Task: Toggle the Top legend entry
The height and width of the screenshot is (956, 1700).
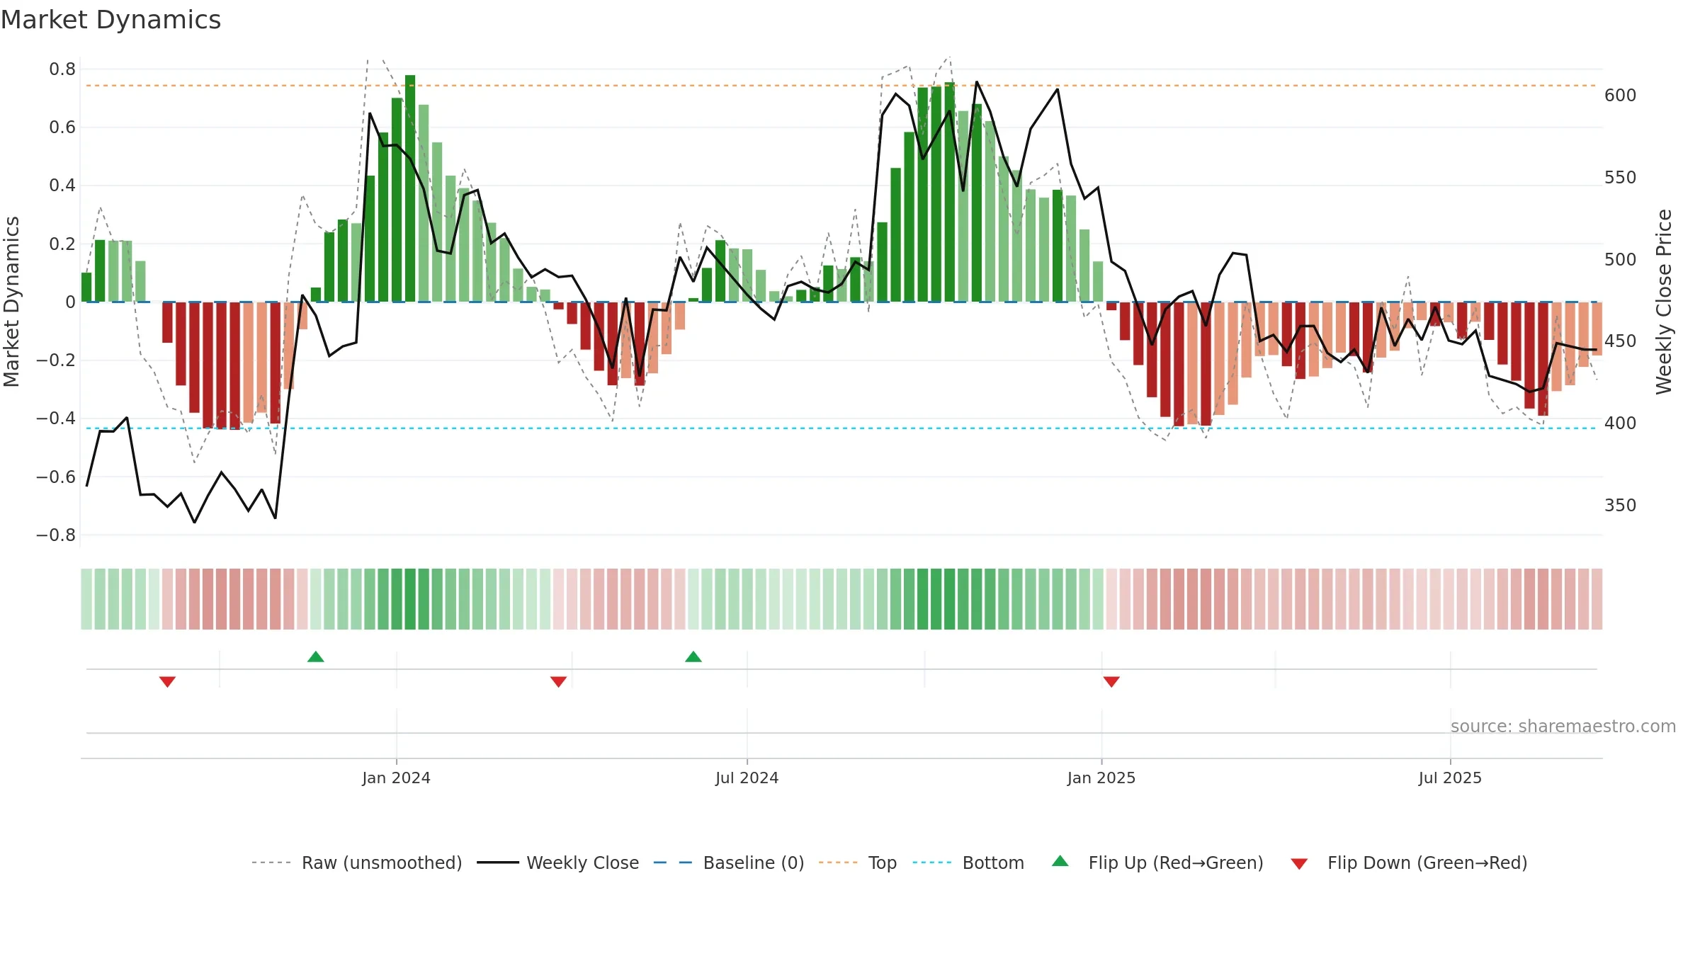Action: [857, 863]
